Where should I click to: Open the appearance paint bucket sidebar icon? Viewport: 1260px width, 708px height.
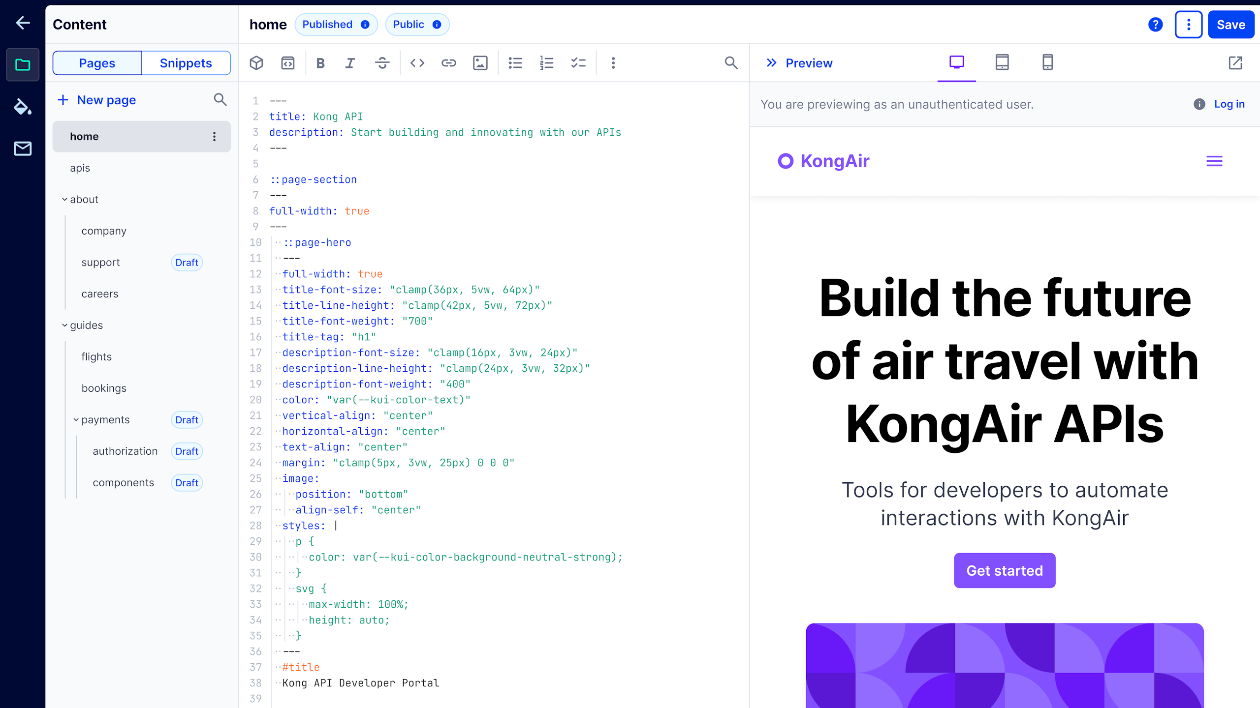(x=23, y=106)
